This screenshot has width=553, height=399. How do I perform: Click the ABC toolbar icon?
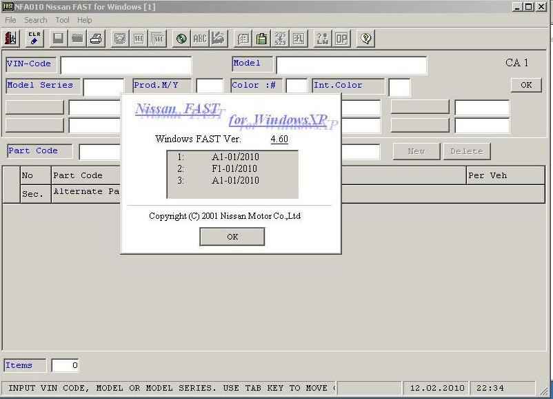coord(200,38)
